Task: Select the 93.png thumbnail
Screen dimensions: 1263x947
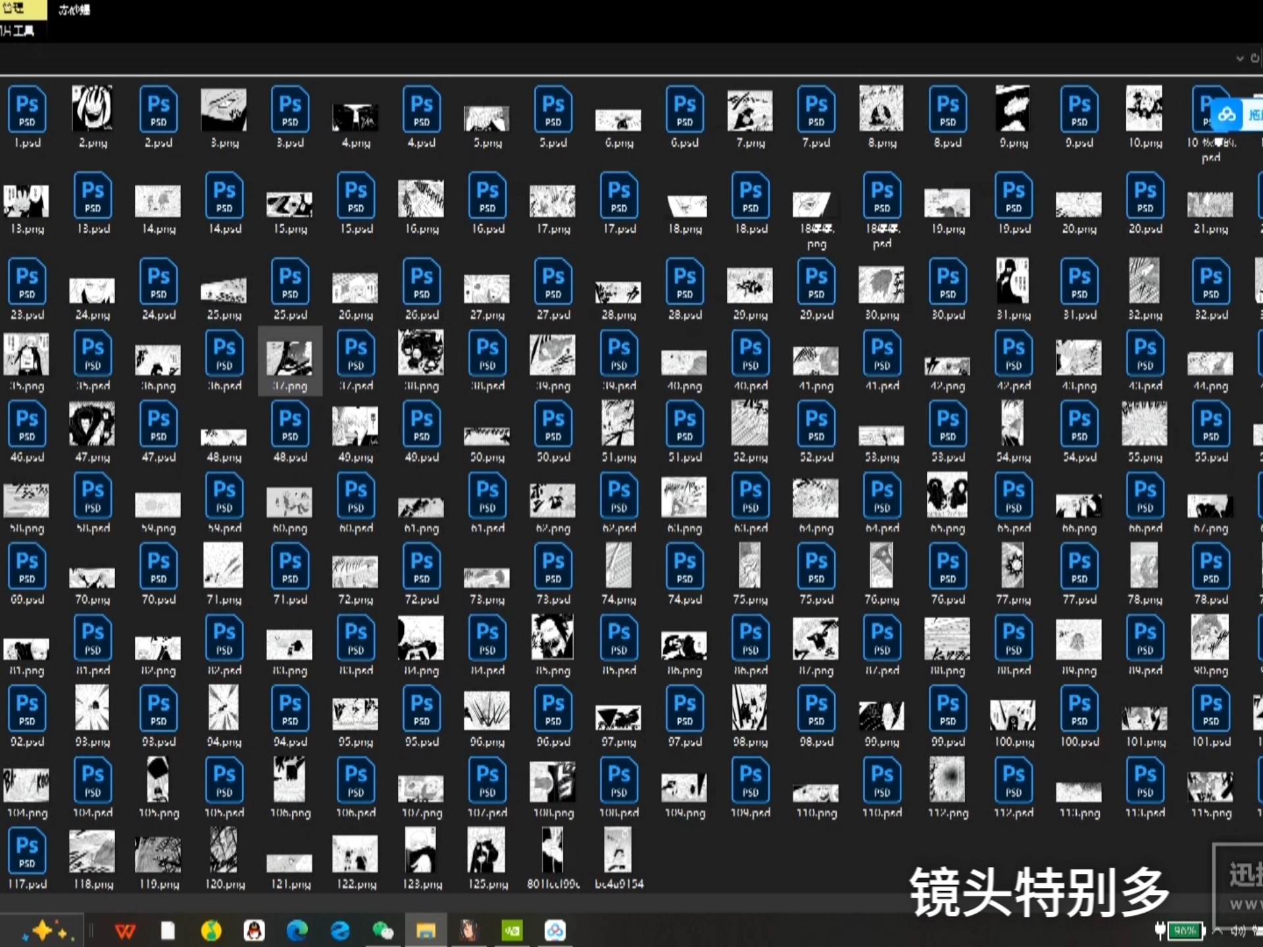Action: (92, 708)
